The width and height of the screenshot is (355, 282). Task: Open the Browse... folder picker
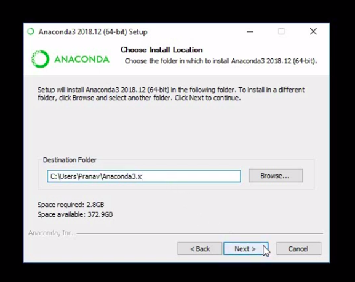pos(276,176)
